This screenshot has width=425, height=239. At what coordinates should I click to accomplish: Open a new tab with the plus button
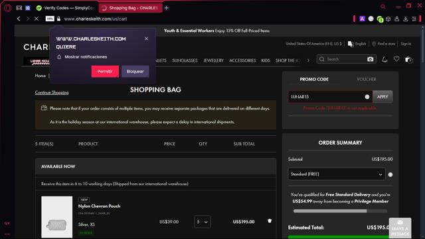(x=167, y=8)
